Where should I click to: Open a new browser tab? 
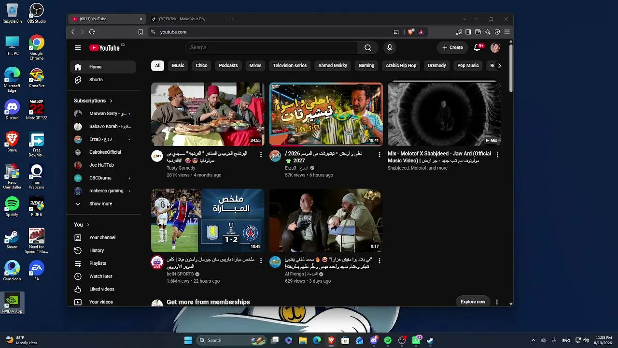[232, 19]
